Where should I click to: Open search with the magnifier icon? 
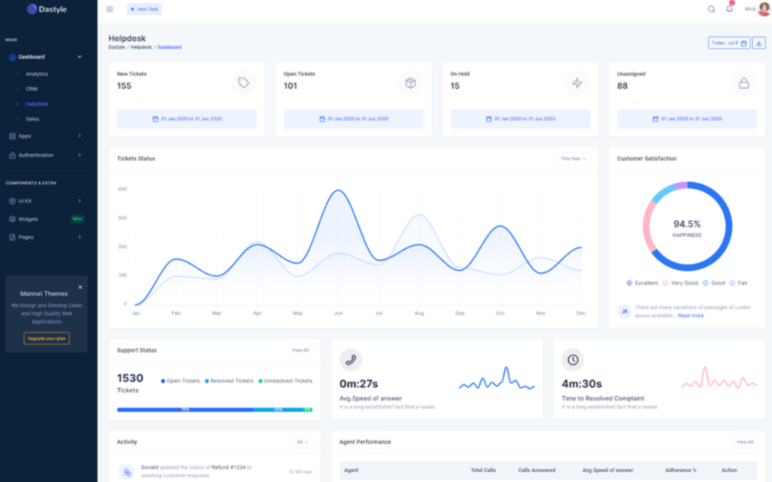click(x=712, y=9)
